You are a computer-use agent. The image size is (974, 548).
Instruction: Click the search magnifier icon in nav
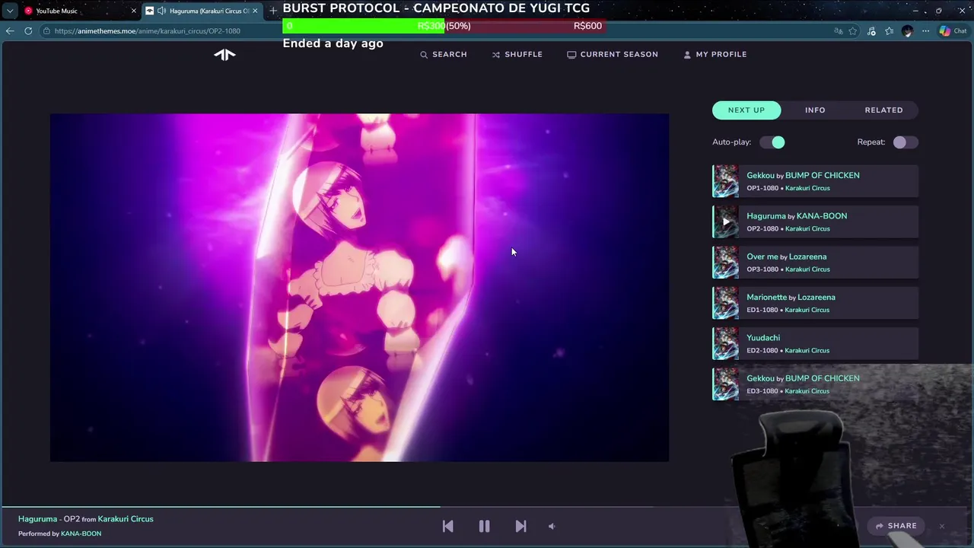tap(424, 55)
